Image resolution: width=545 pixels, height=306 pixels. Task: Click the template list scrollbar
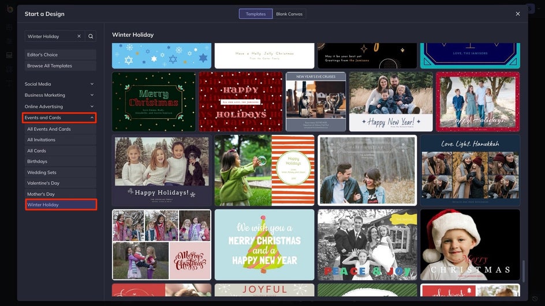tap(523, 271)
